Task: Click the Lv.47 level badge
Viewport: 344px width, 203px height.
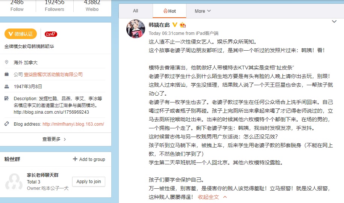Action: point(51,34)
